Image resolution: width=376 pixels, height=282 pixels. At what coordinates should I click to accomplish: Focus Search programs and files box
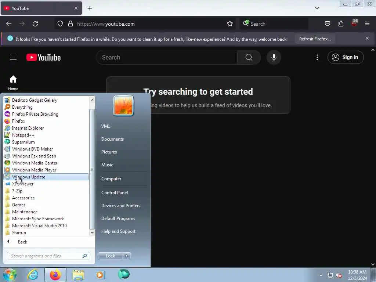click(48, 256)
